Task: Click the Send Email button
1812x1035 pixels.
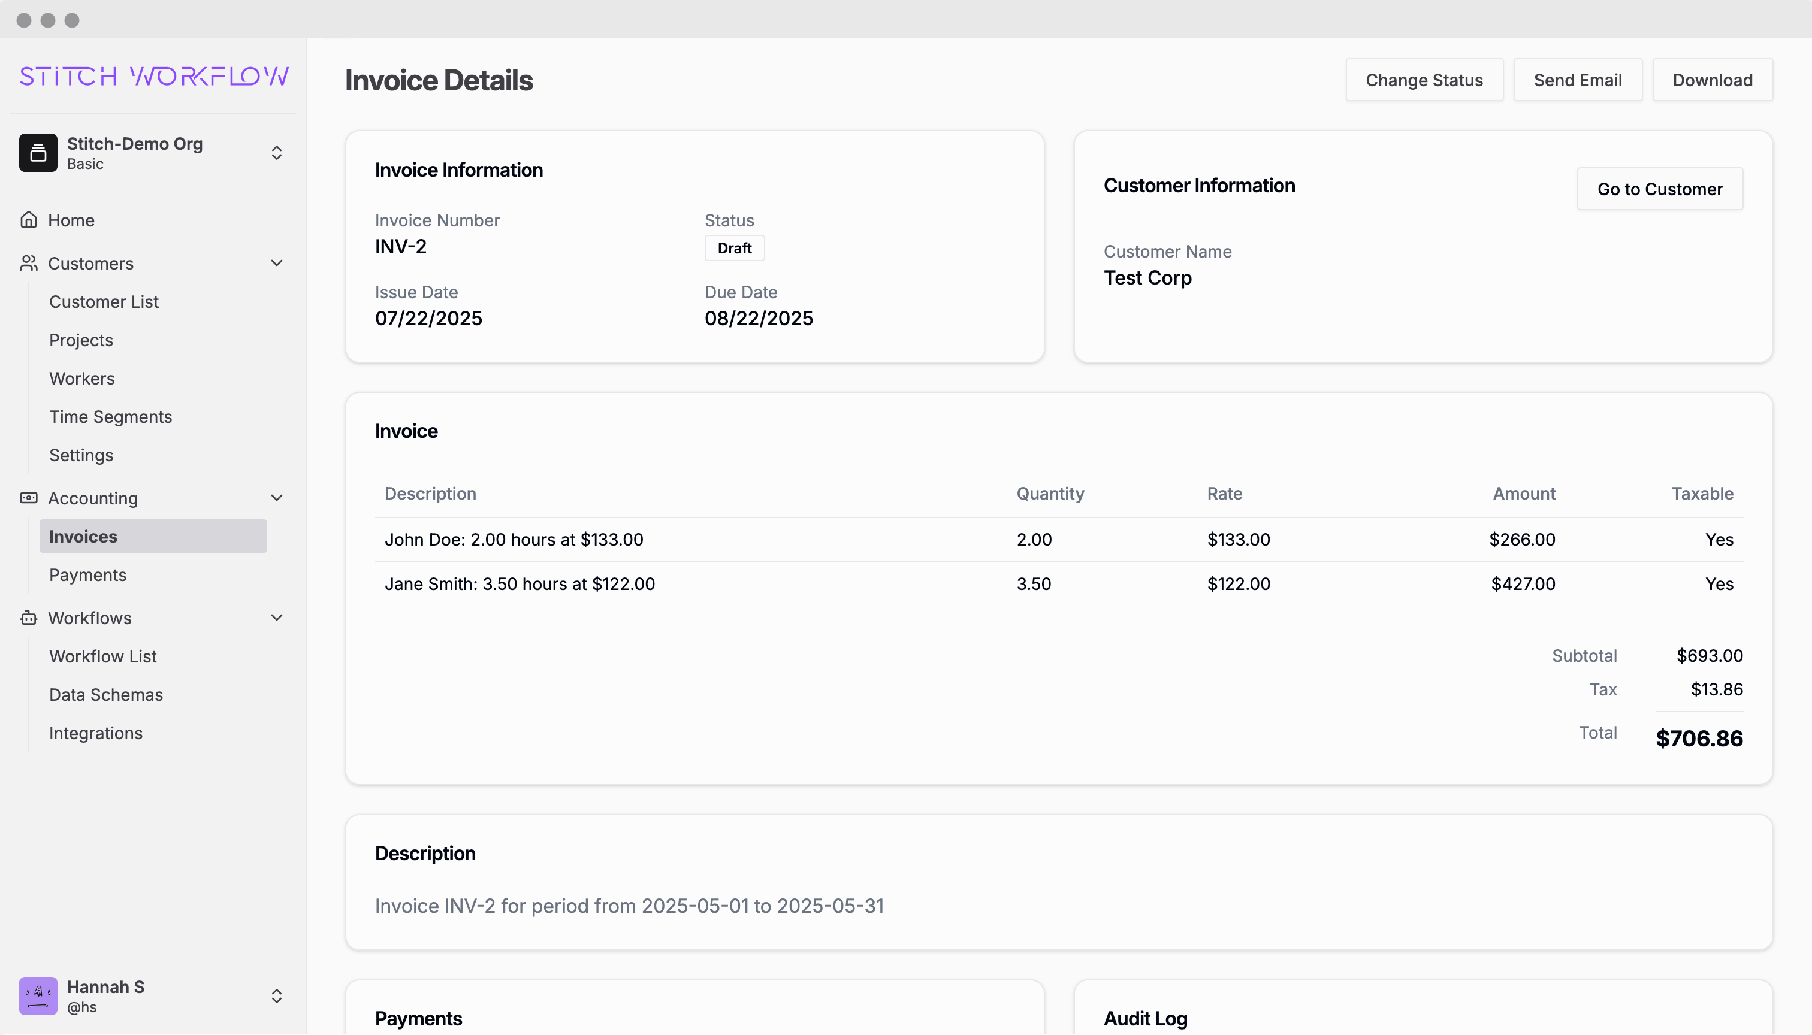Action: click(x=1577, y=80)
